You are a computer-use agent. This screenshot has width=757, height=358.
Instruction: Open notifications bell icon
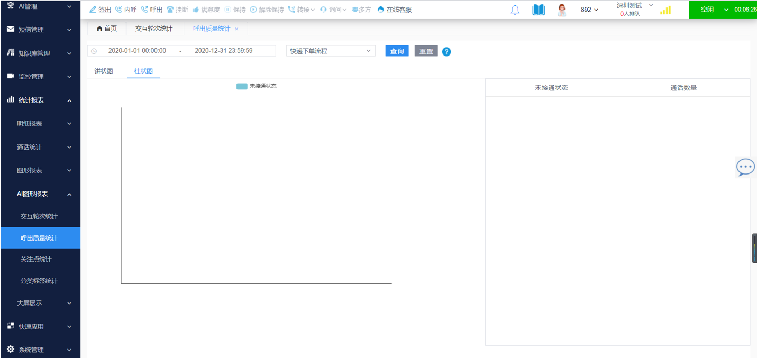coord(515,10)
